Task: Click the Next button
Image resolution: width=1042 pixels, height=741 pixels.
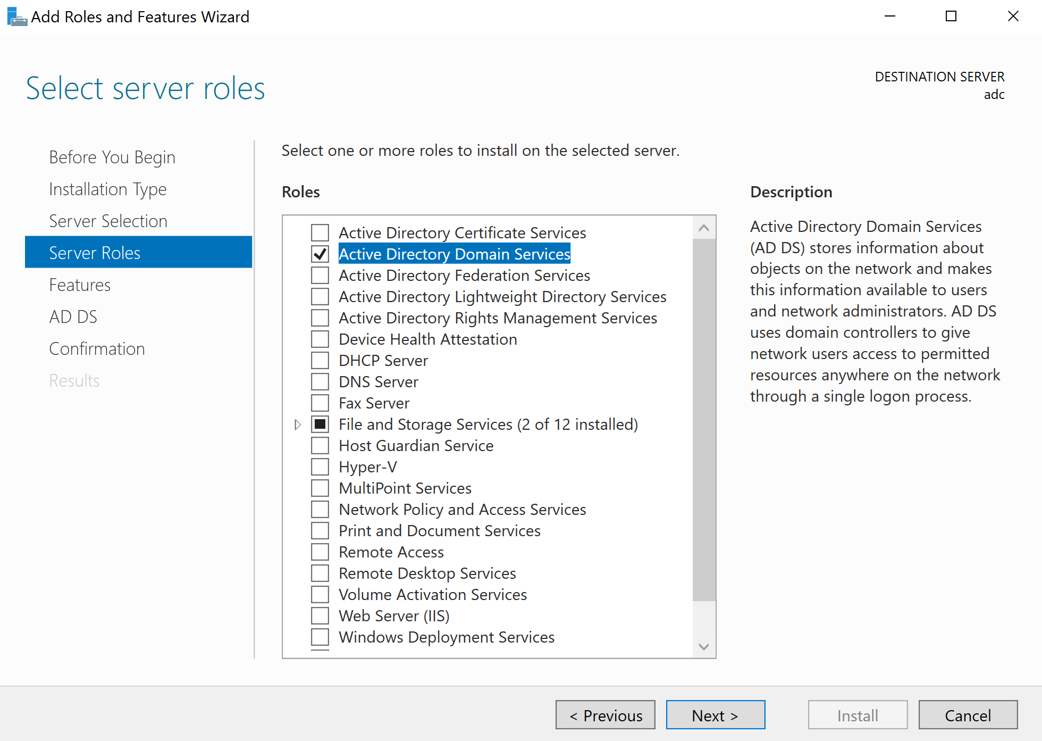Action: 715,715
